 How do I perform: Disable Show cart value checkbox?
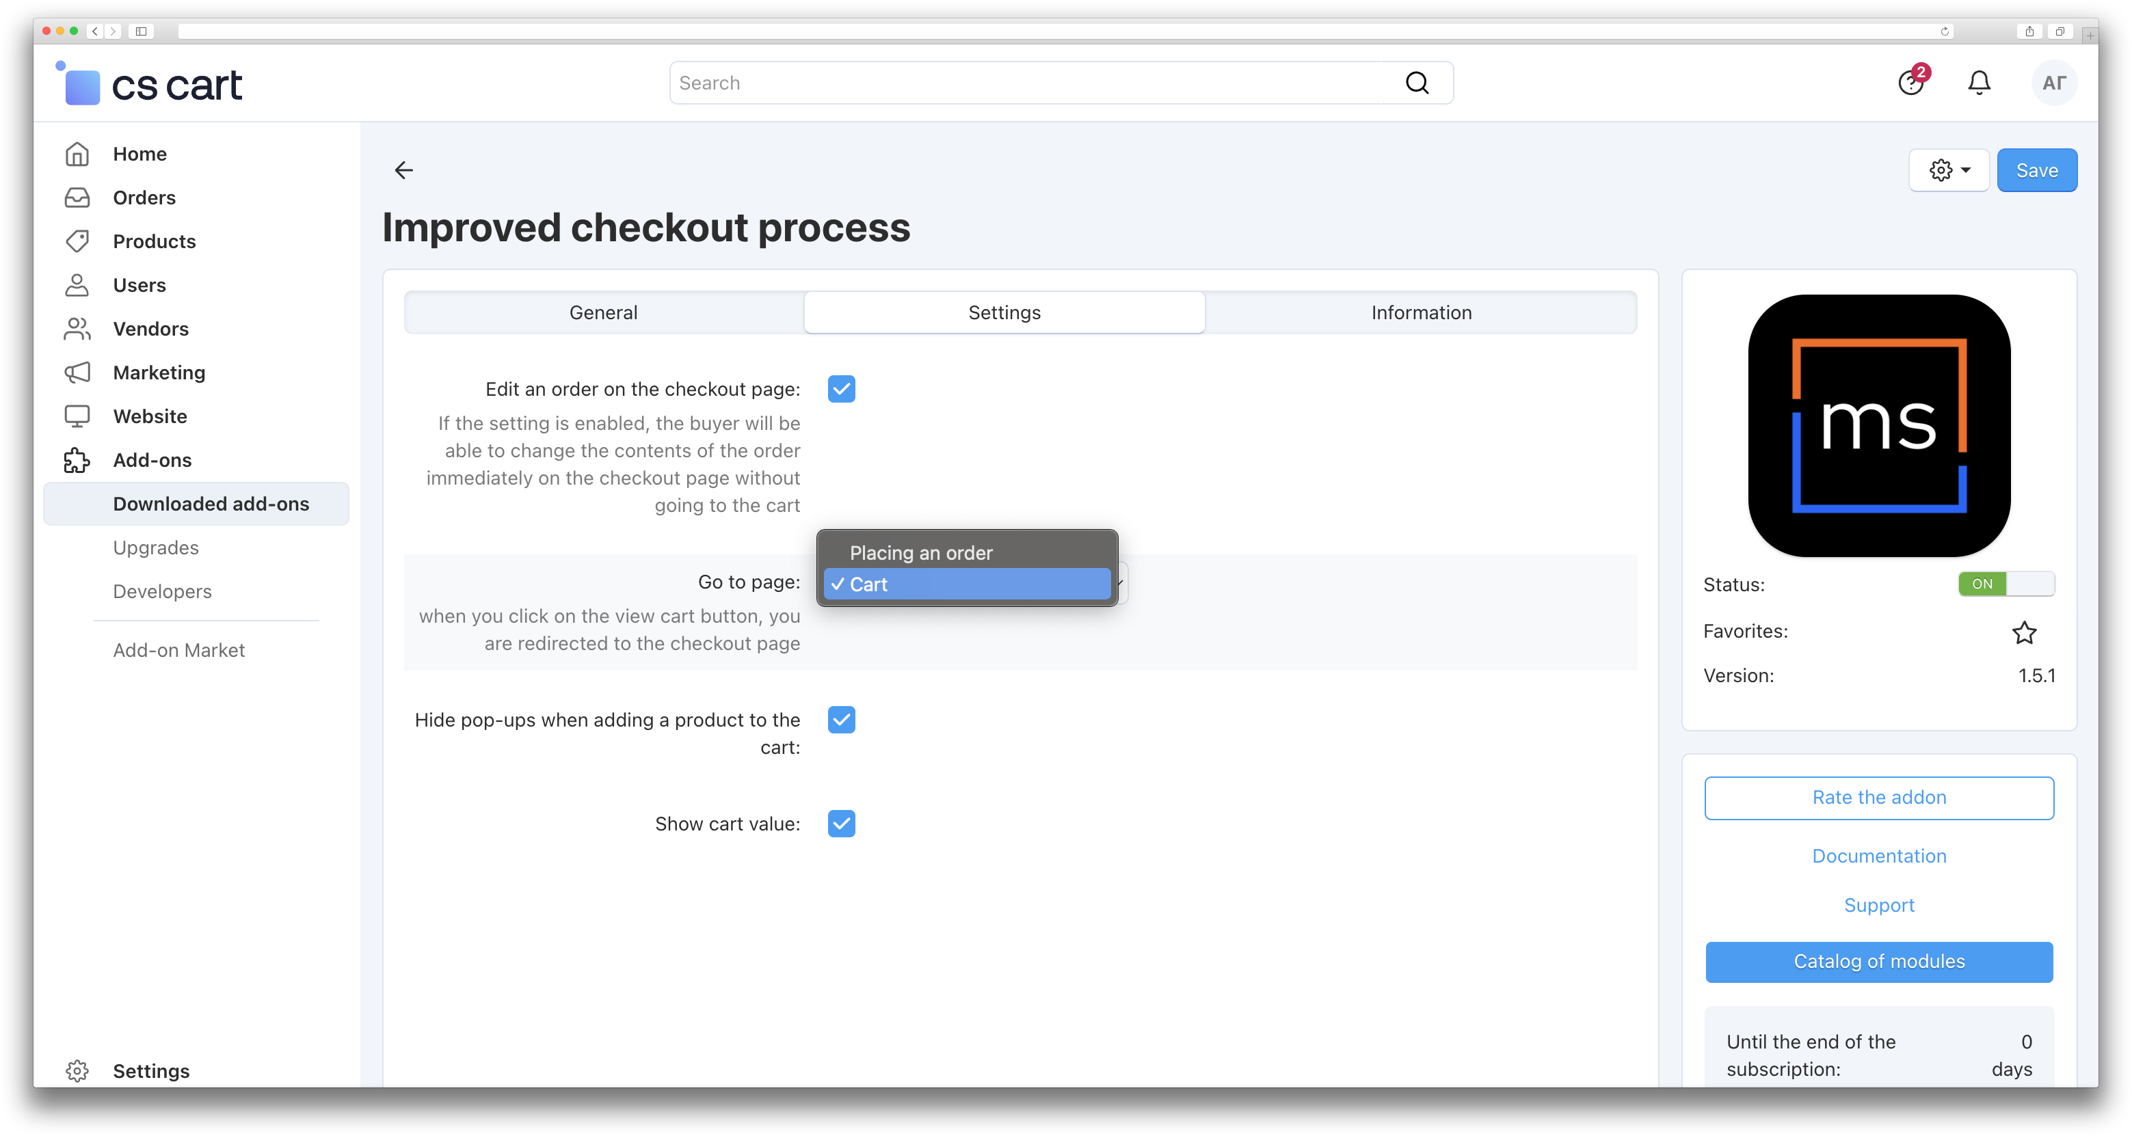click(x=841, y=824)
